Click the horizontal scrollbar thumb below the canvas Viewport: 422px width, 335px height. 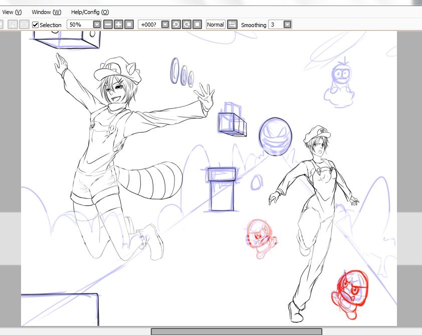[x=237, y=331]
